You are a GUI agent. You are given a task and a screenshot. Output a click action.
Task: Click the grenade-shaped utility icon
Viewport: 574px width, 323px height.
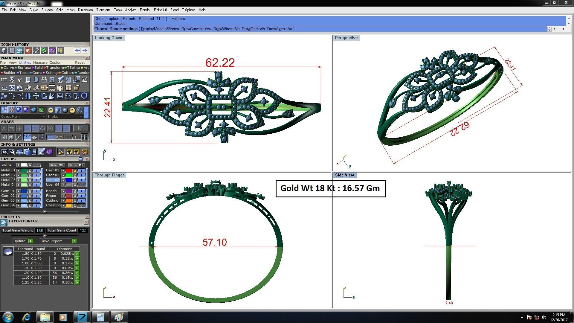pos(76,88)
